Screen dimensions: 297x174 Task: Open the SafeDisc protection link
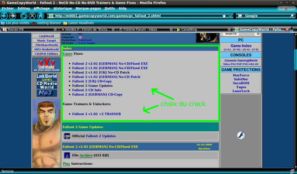(x=241, y=79)
